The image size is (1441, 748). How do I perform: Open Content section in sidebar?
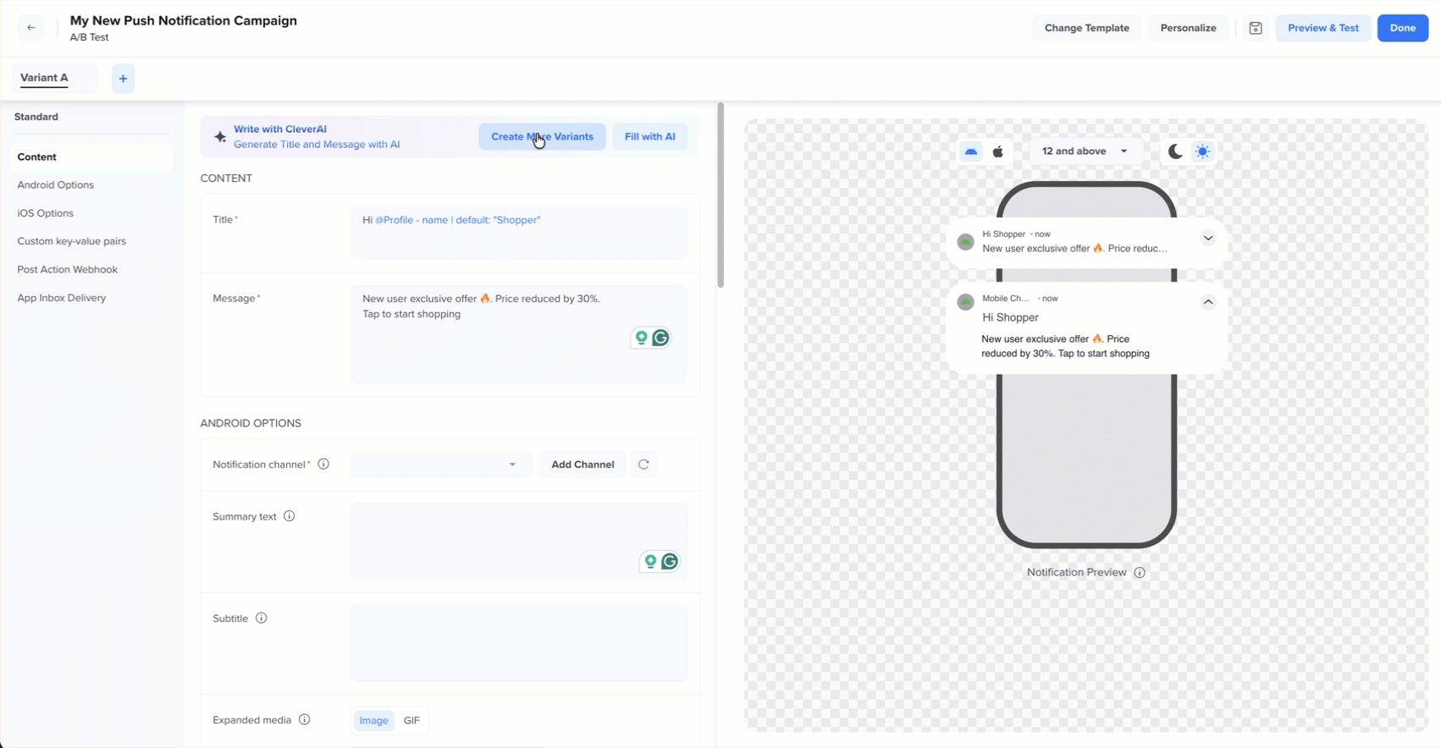(x=91, y=157)
